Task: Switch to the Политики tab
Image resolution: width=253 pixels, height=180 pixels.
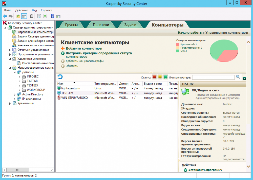Action: [101, 25]
